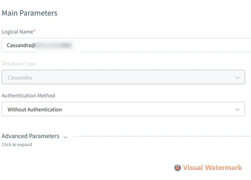Click the Database Type label

coord(19,64)
